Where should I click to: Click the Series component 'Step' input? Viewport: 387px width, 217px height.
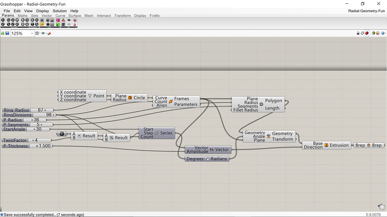click(x=149, y=133)
